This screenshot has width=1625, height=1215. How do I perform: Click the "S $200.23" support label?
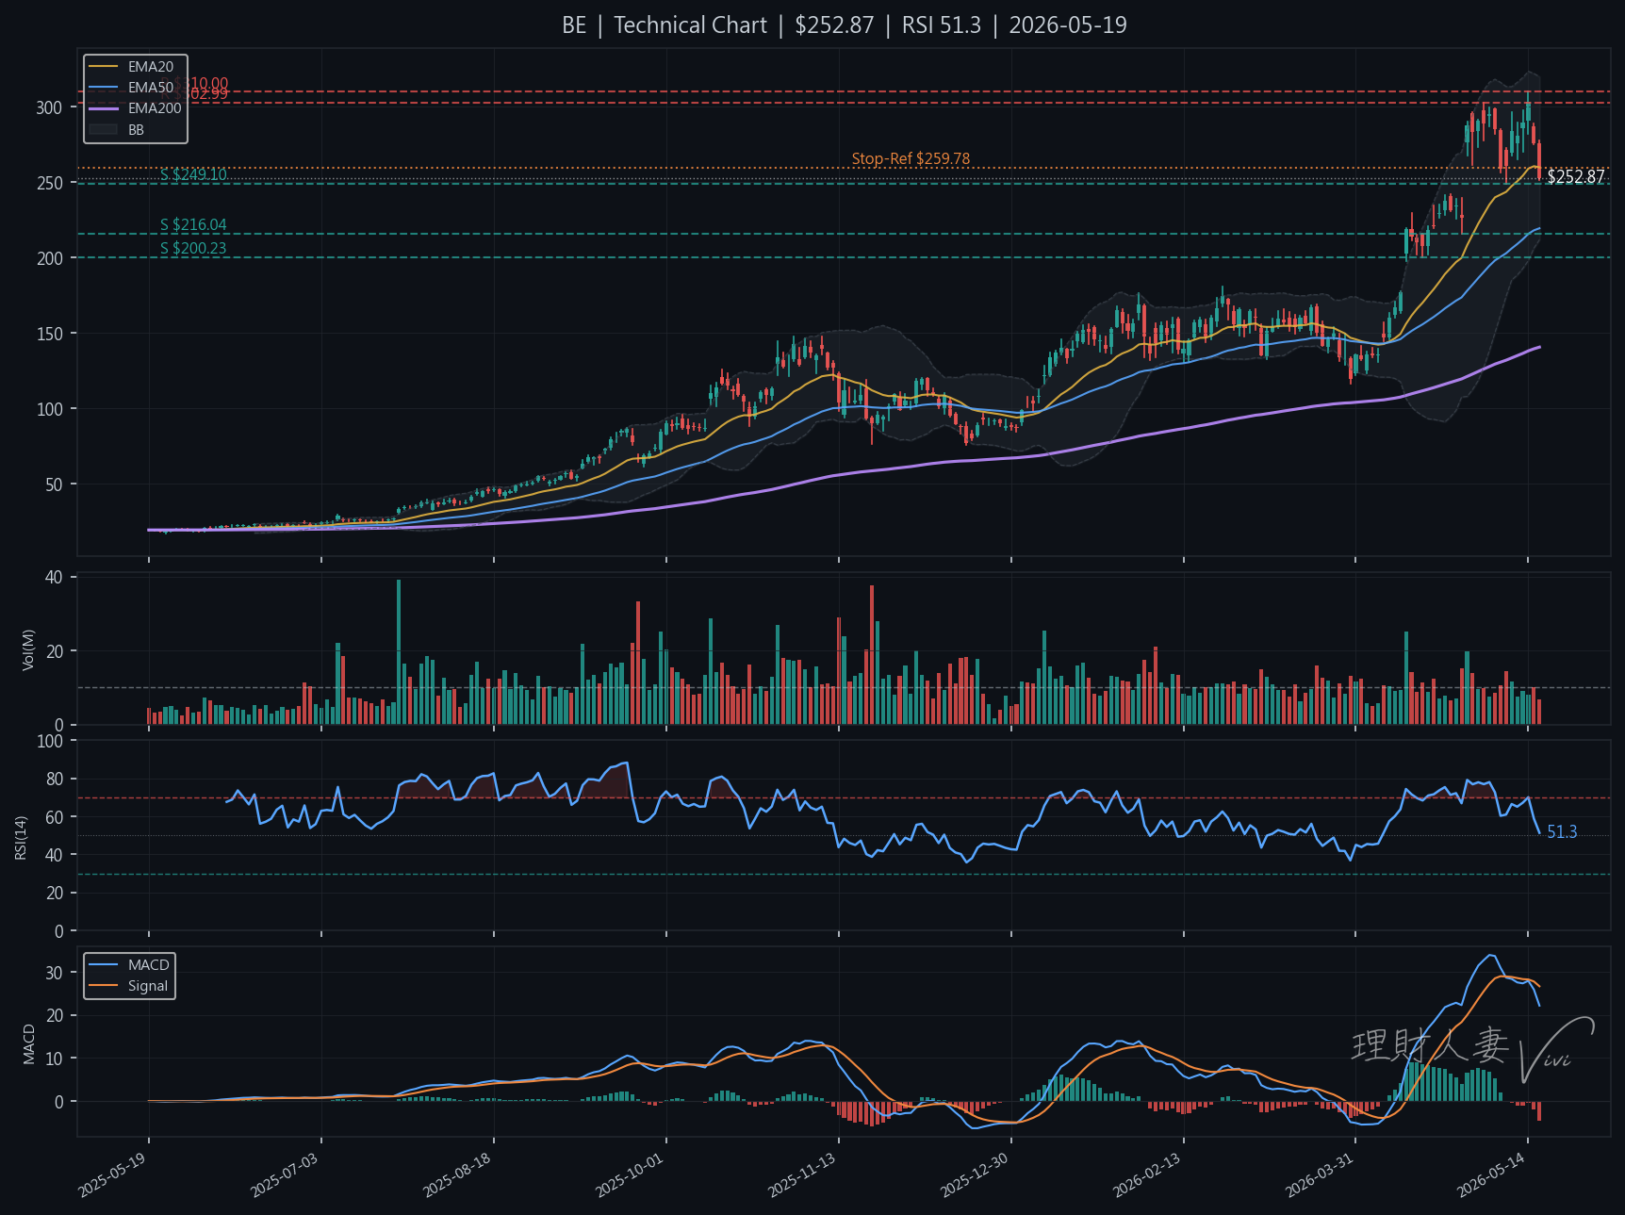[193, 248]
